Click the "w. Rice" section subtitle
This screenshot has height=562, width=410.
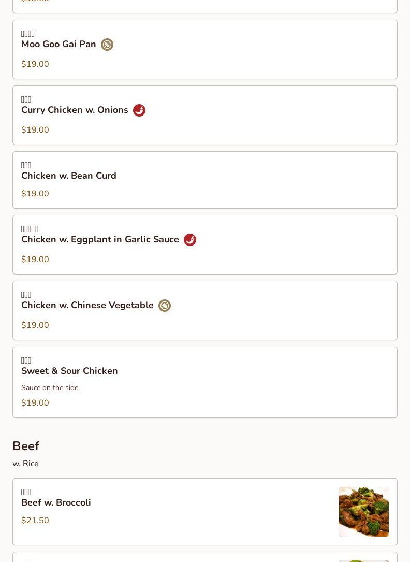tap(25, 464)
